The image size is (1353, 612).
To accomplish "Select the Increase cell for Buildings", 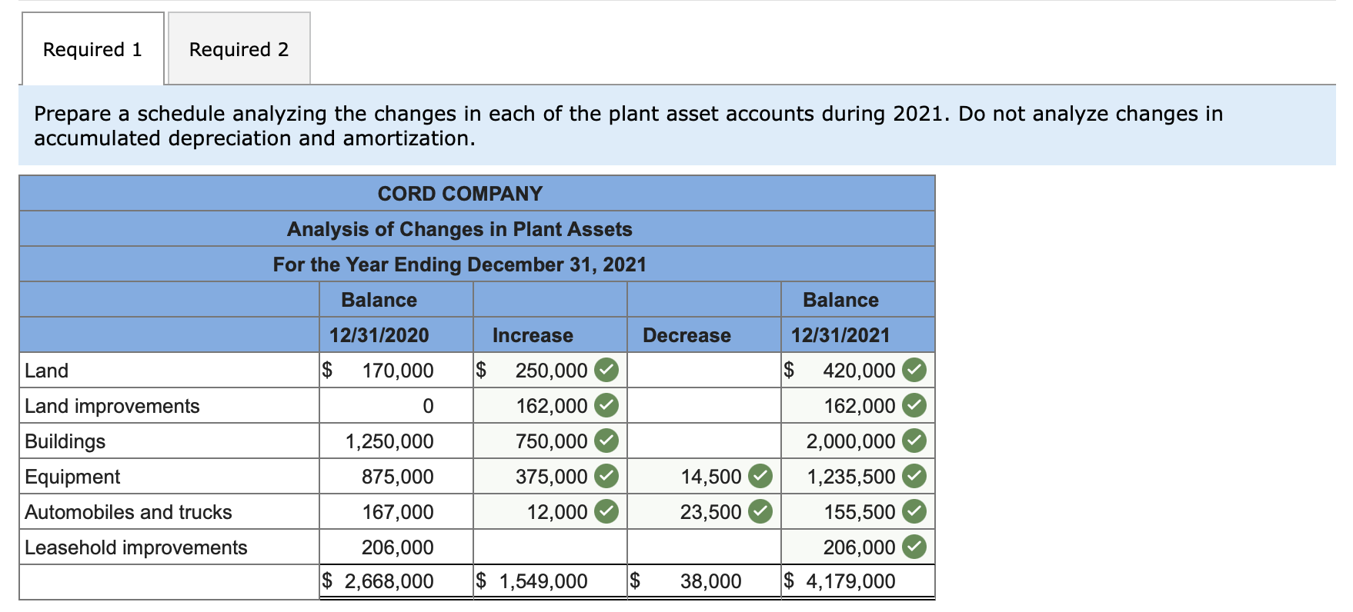I will pyautogui.click(x=550, y=441).
